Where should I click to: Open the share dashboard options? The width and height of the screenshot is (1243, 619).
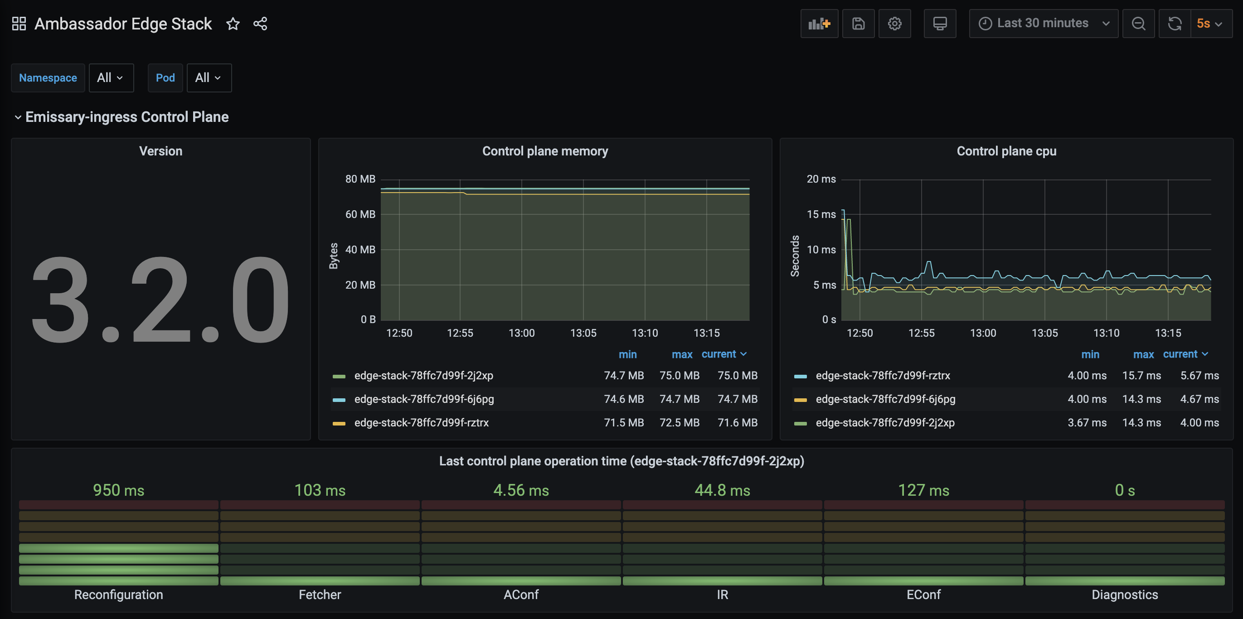click(x=260, y=23)
